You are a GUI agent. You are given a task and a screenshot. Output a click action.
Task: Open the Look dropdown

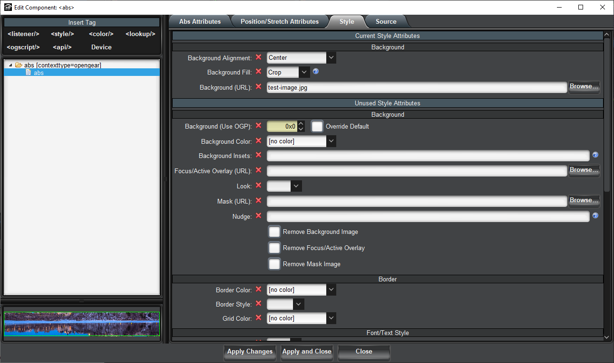pyautogui.click(x=296, y=186)
